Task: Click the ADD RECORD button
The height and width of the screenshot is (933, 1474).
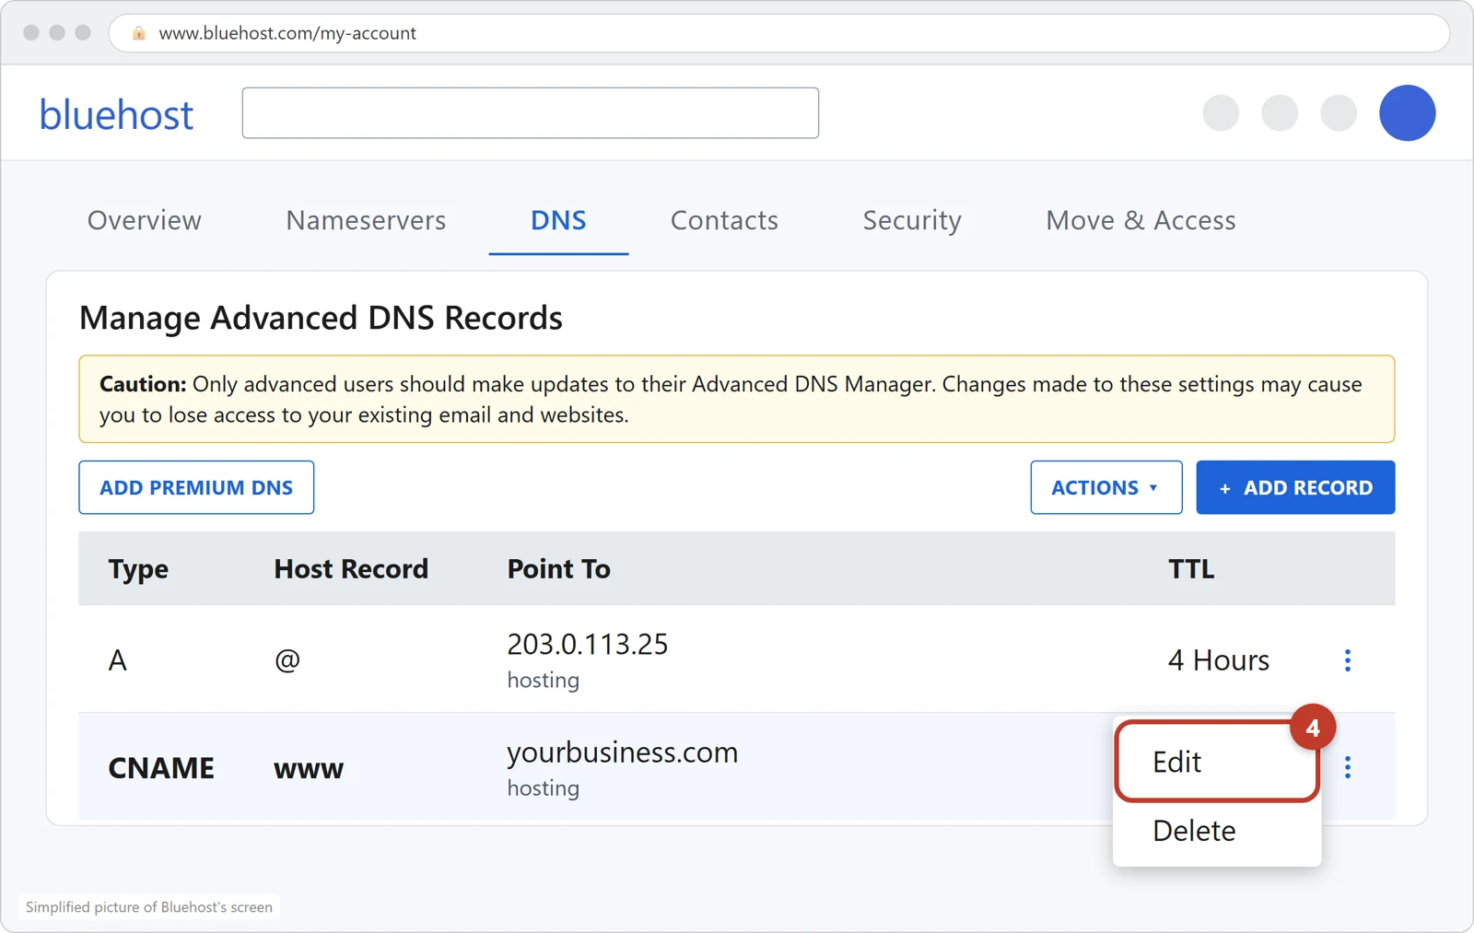Action: coord(1295,487)
